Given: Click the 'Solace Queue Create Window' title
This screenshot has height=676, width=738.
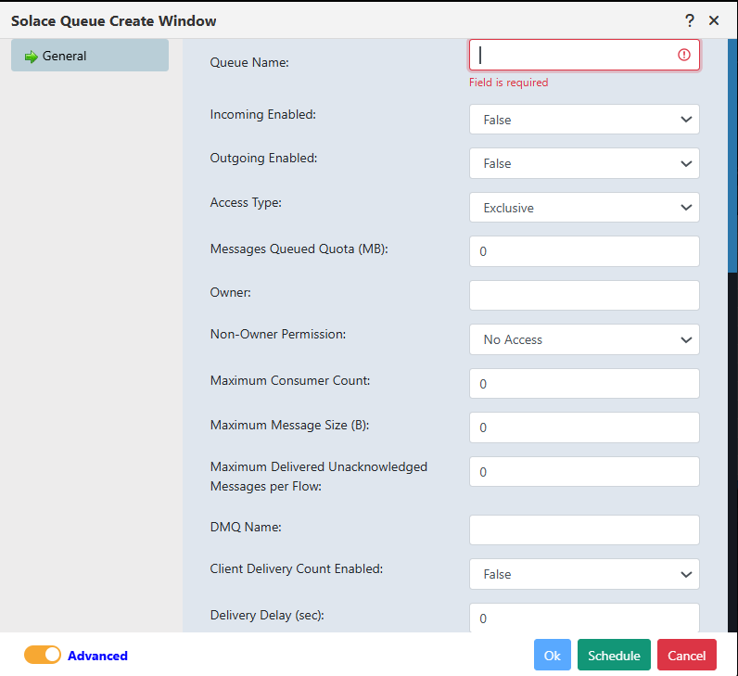Looking at the screenshot, I should click(113, 21).
